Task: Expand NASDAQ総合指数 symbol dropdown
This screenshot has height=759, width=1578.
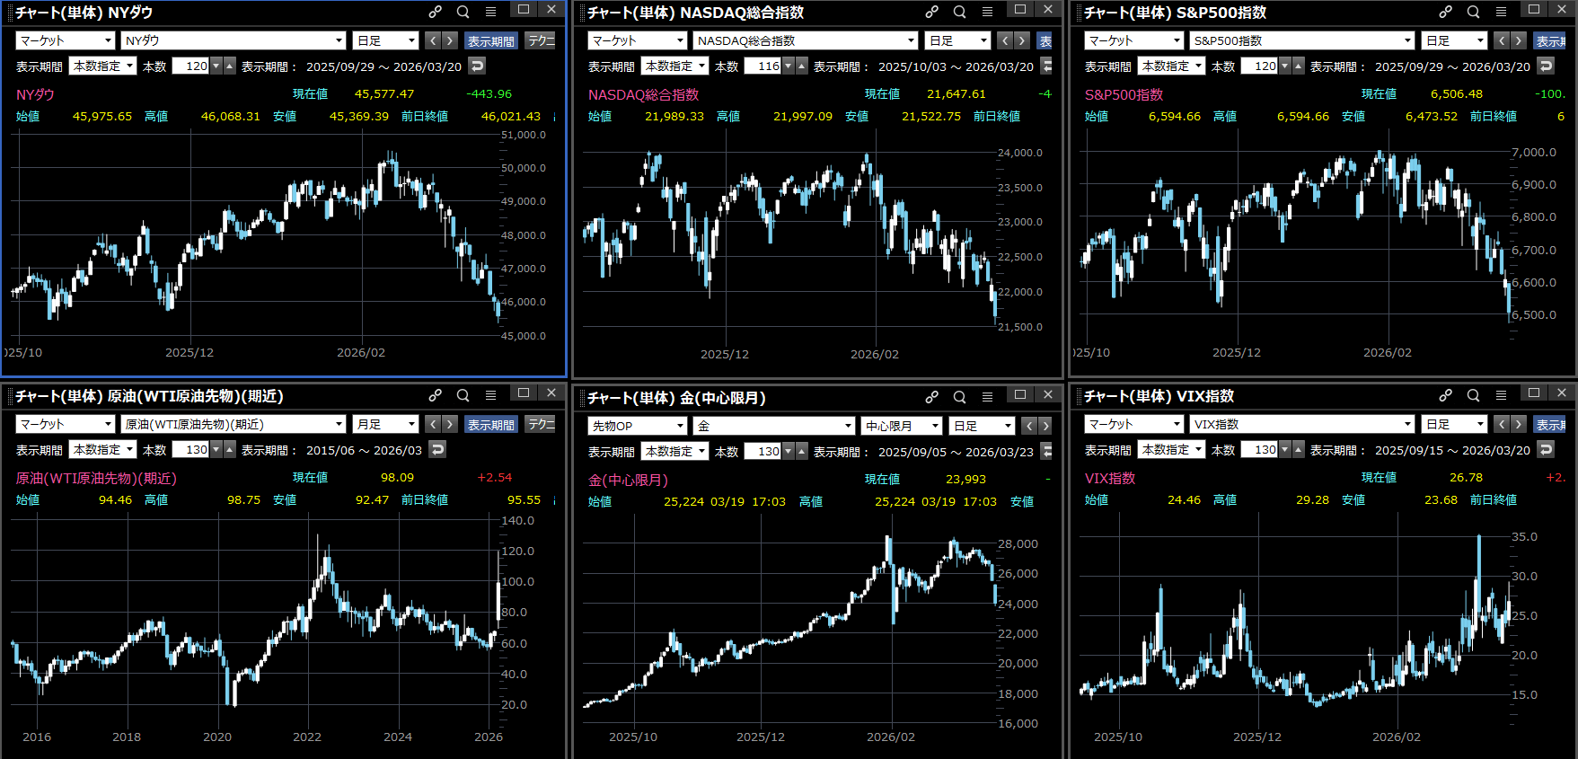Action: pos(911,40)
